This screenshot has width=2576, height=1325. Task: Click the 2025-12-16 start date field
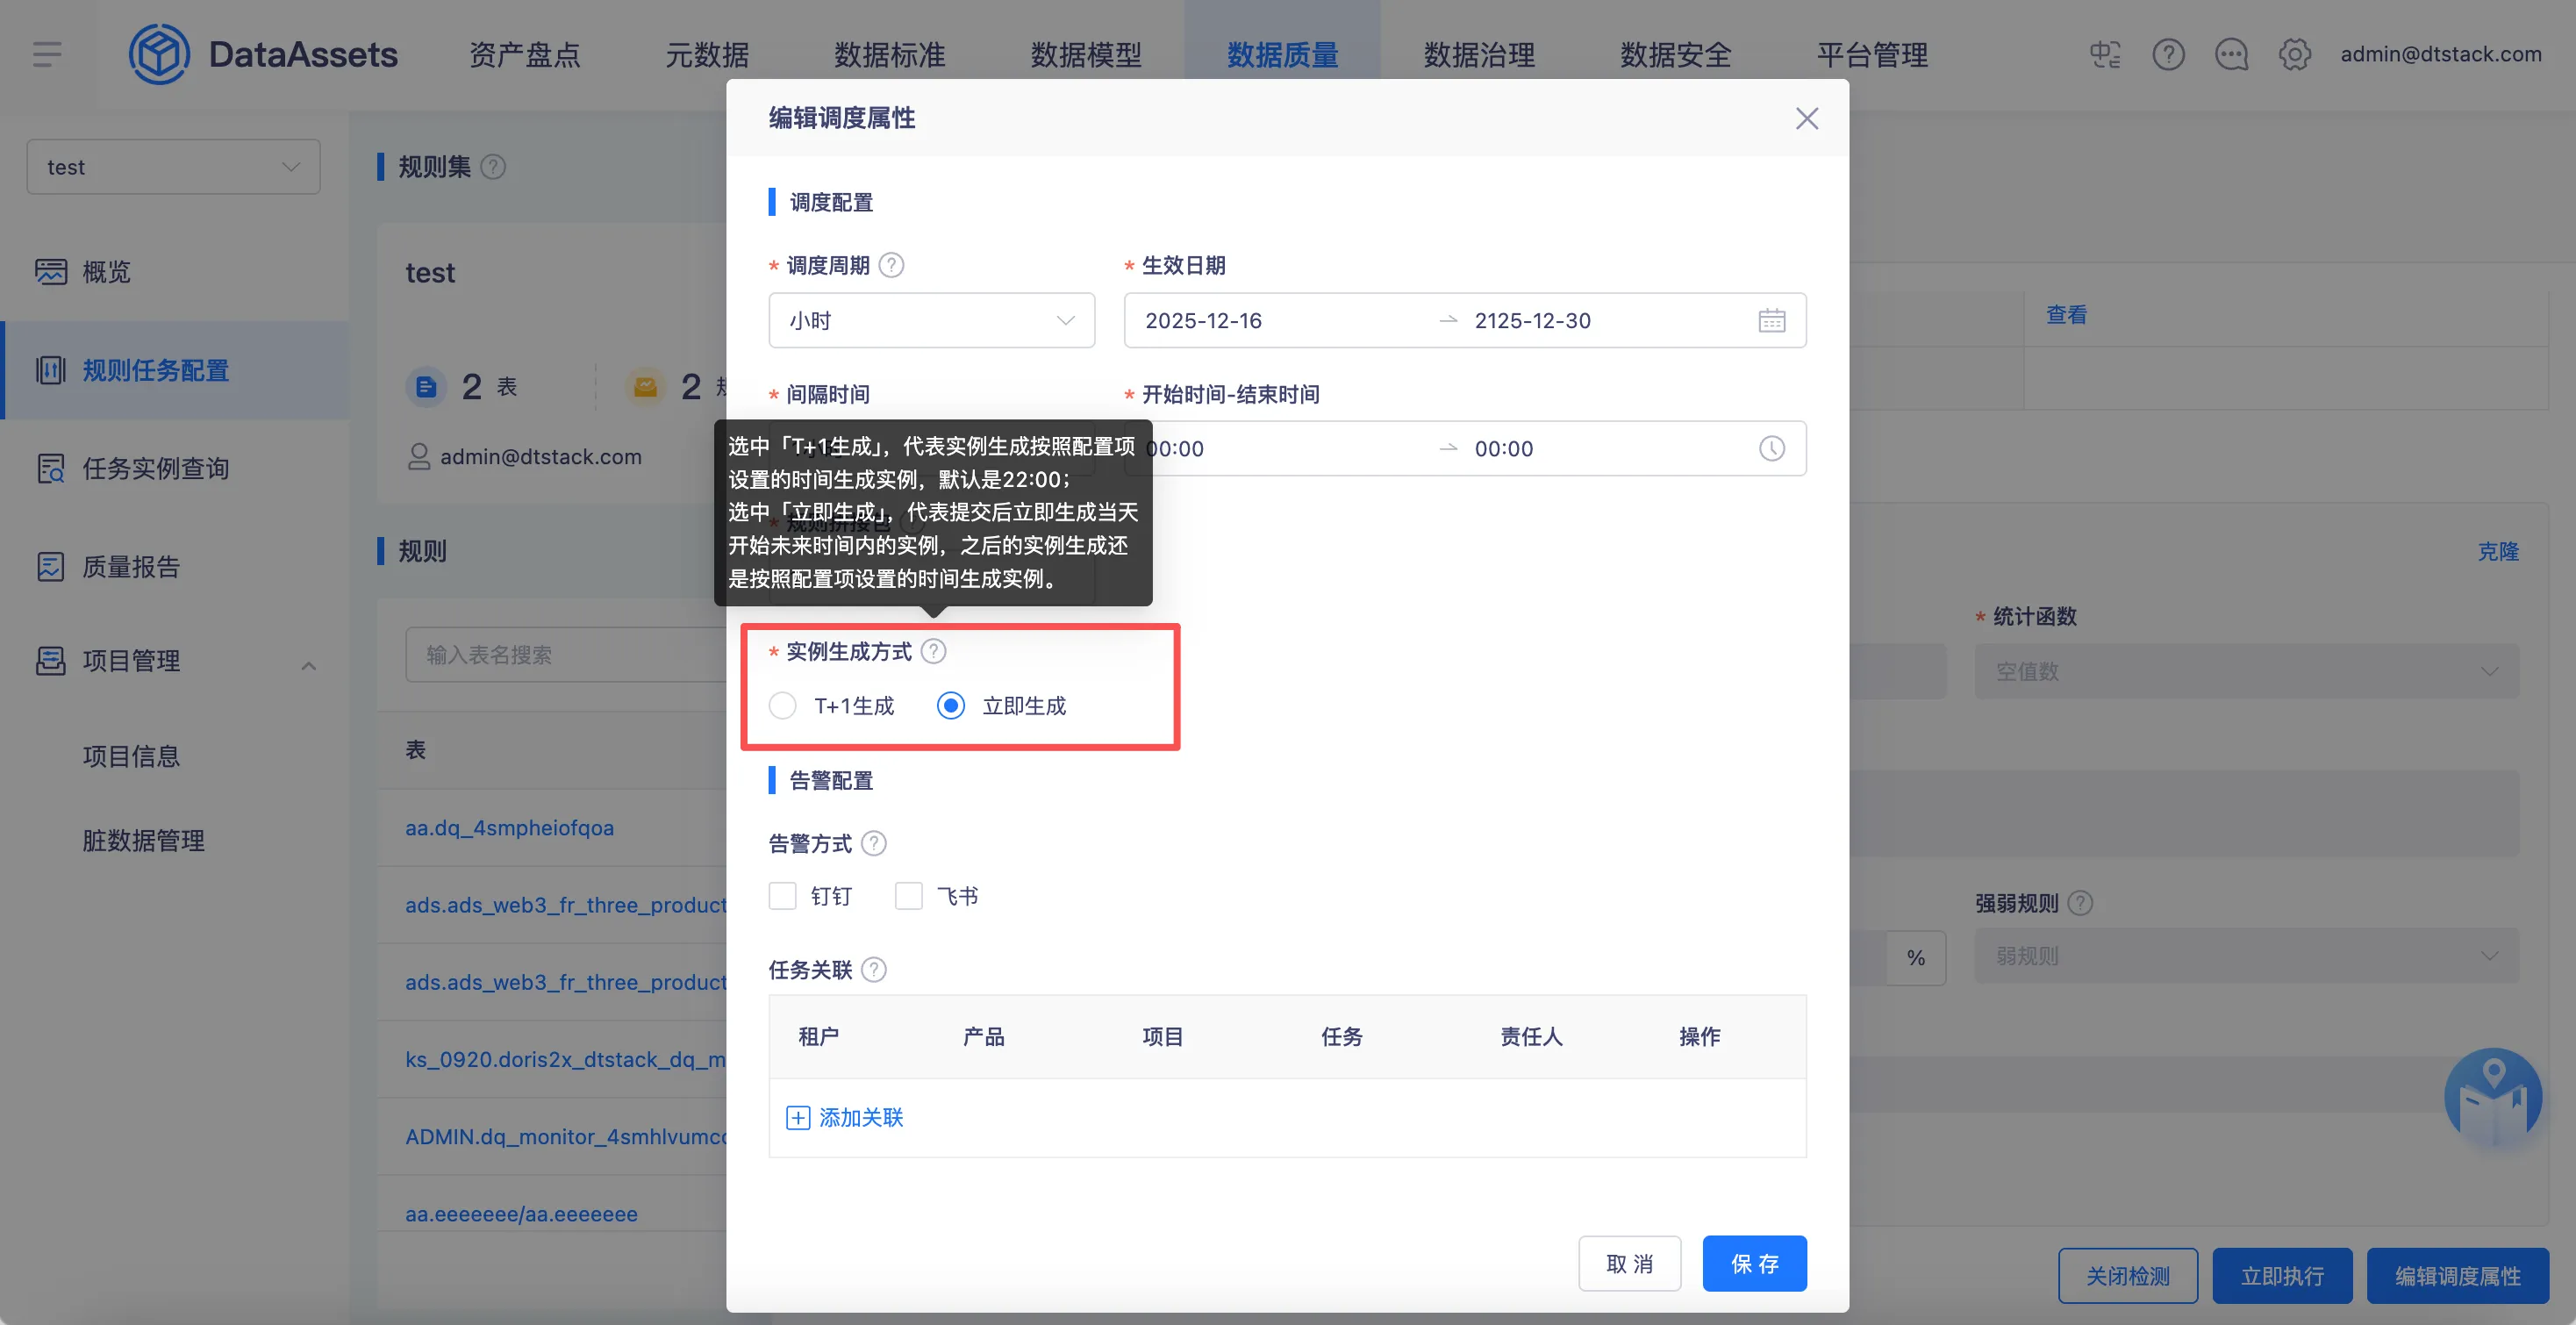(x=1204, y=321)
